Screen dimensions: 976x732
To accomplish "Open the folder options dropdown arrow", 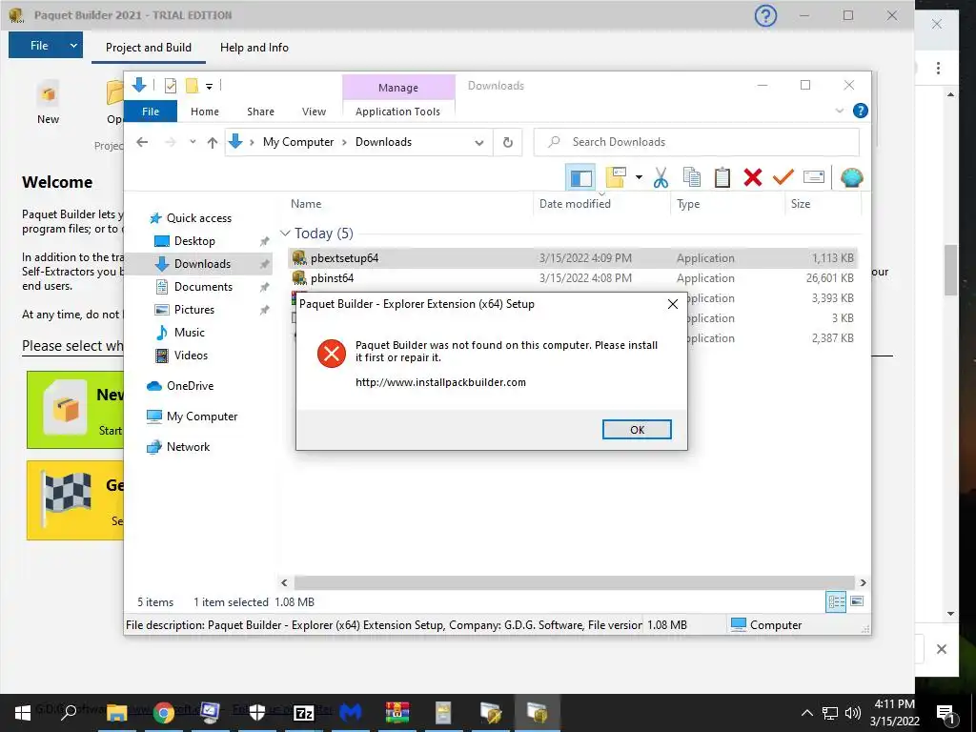I will 639,178.
